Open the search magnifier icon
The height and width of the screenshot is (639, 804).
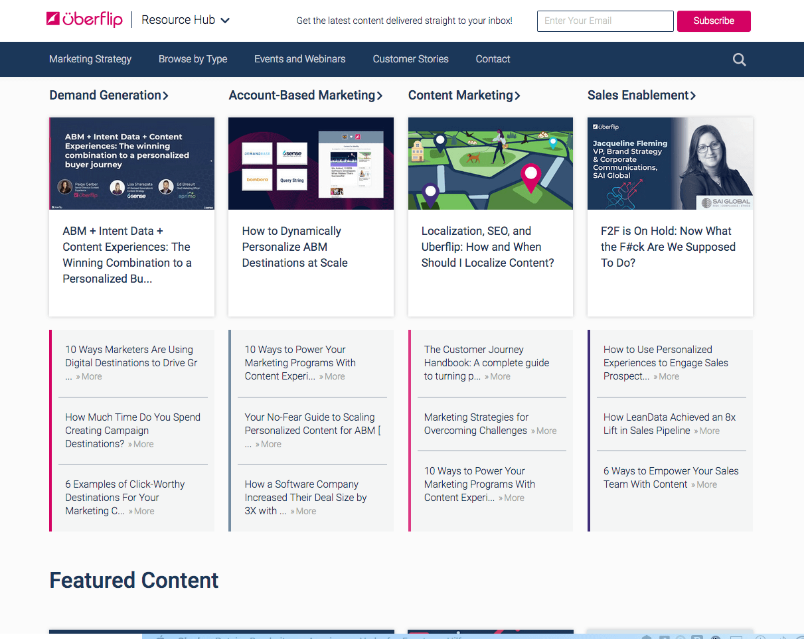(739, 60)
